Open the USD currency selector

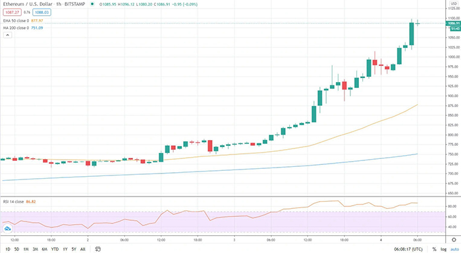coord(454,3)
